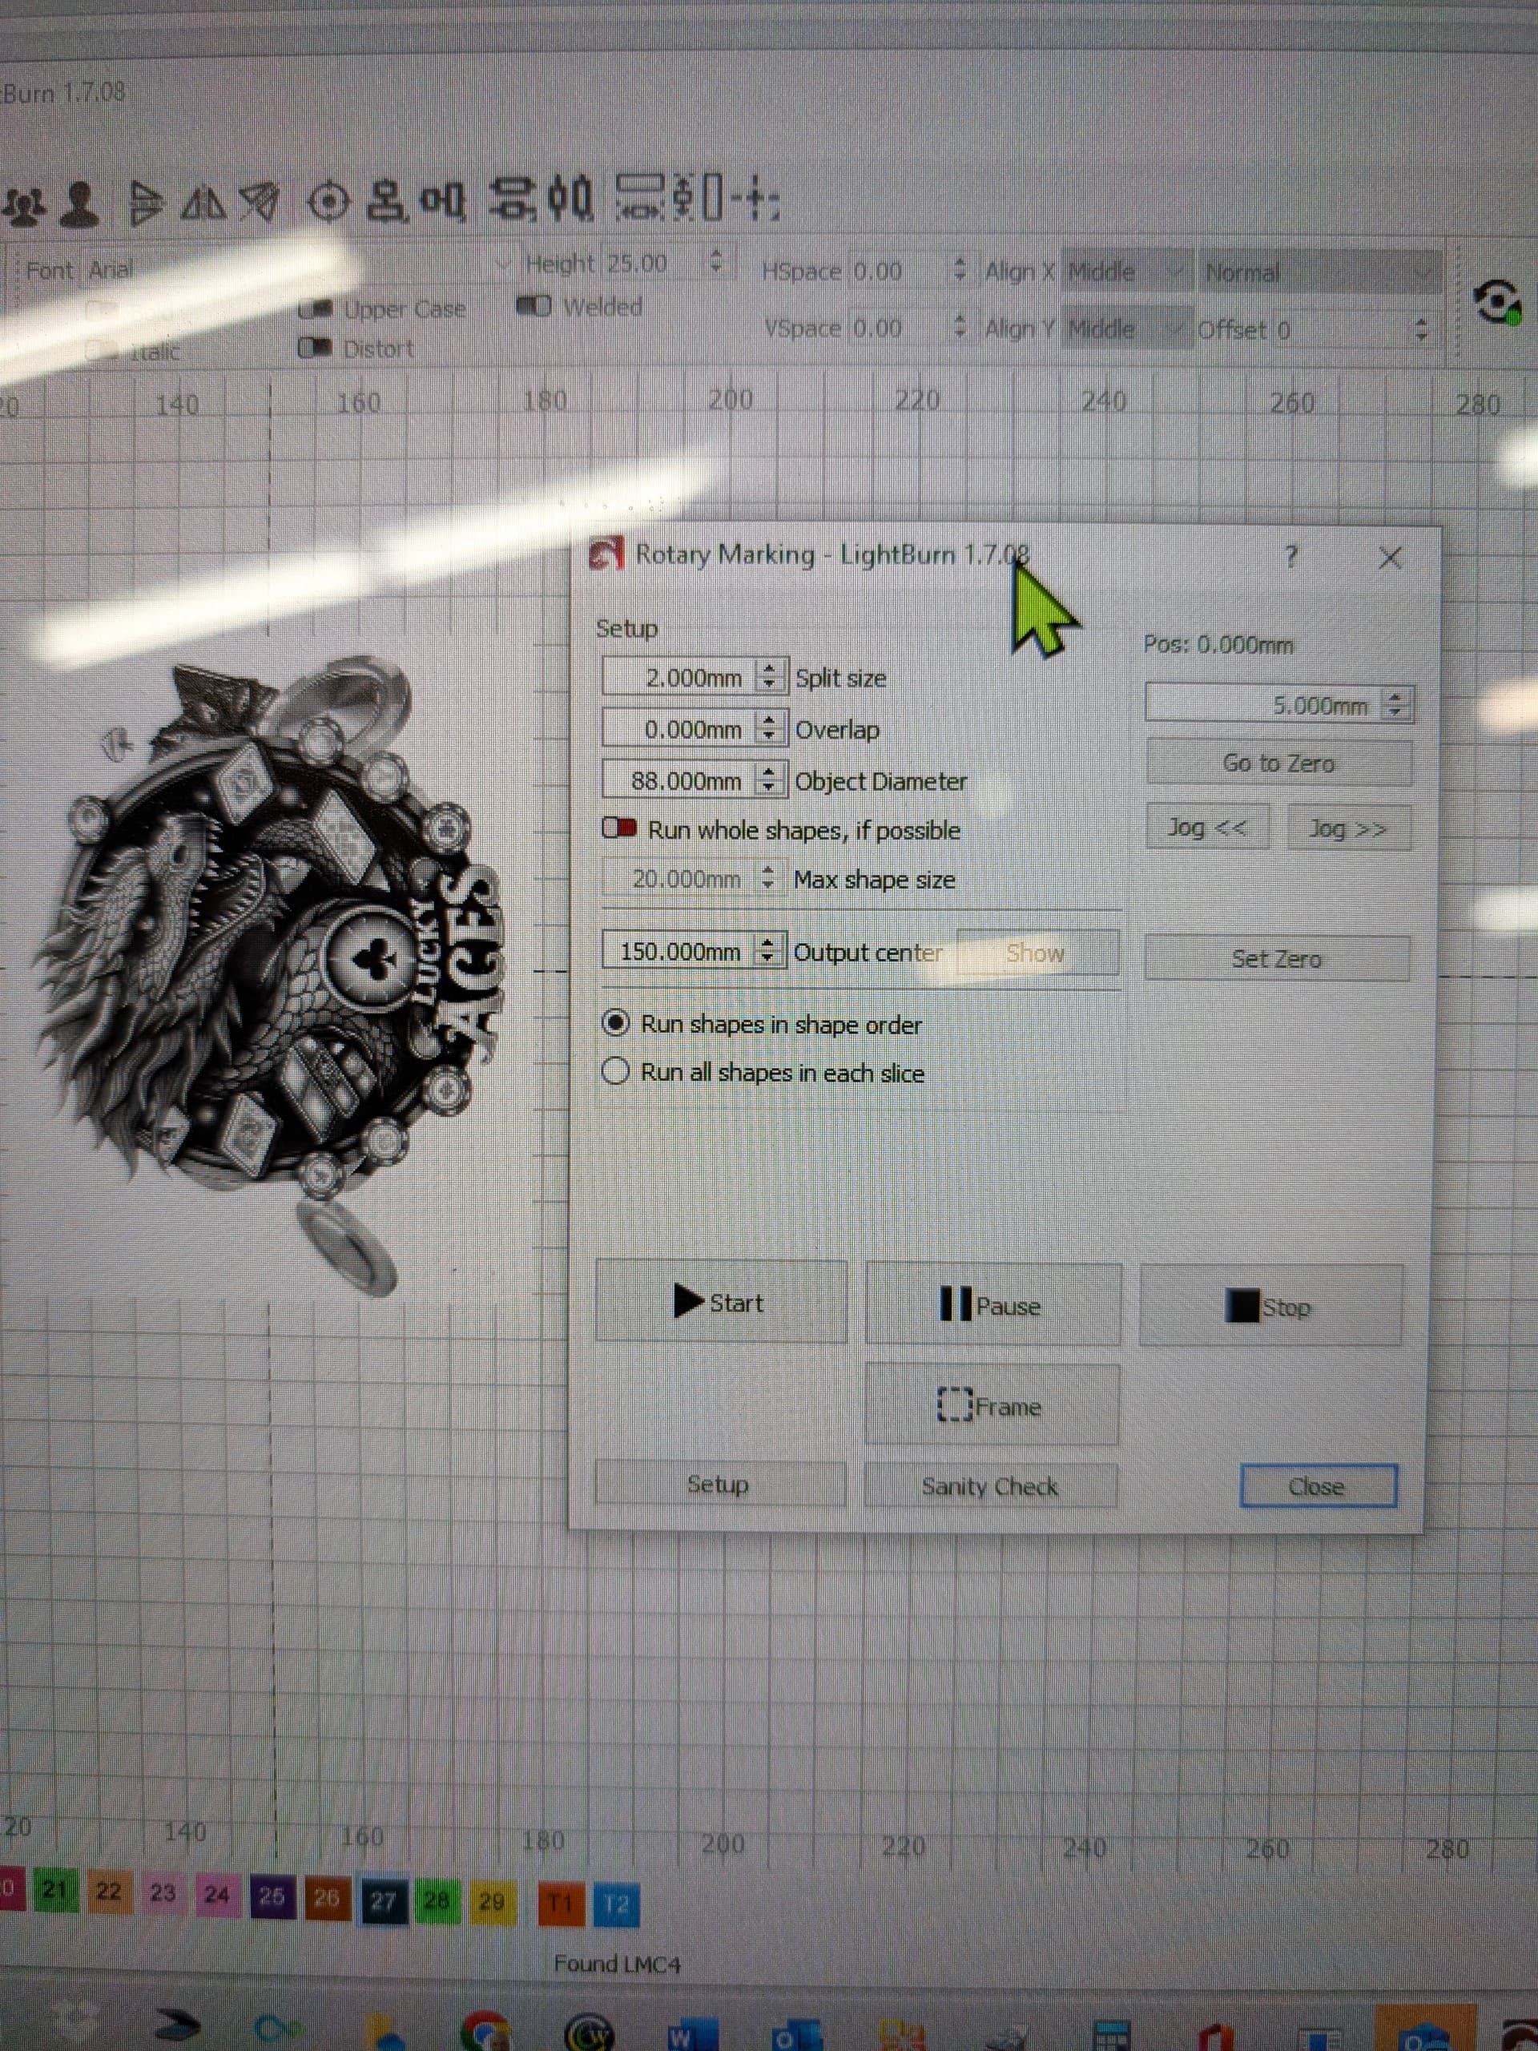Click the Jog >> button
Screen dimensions: 1538x2051
1350,828
